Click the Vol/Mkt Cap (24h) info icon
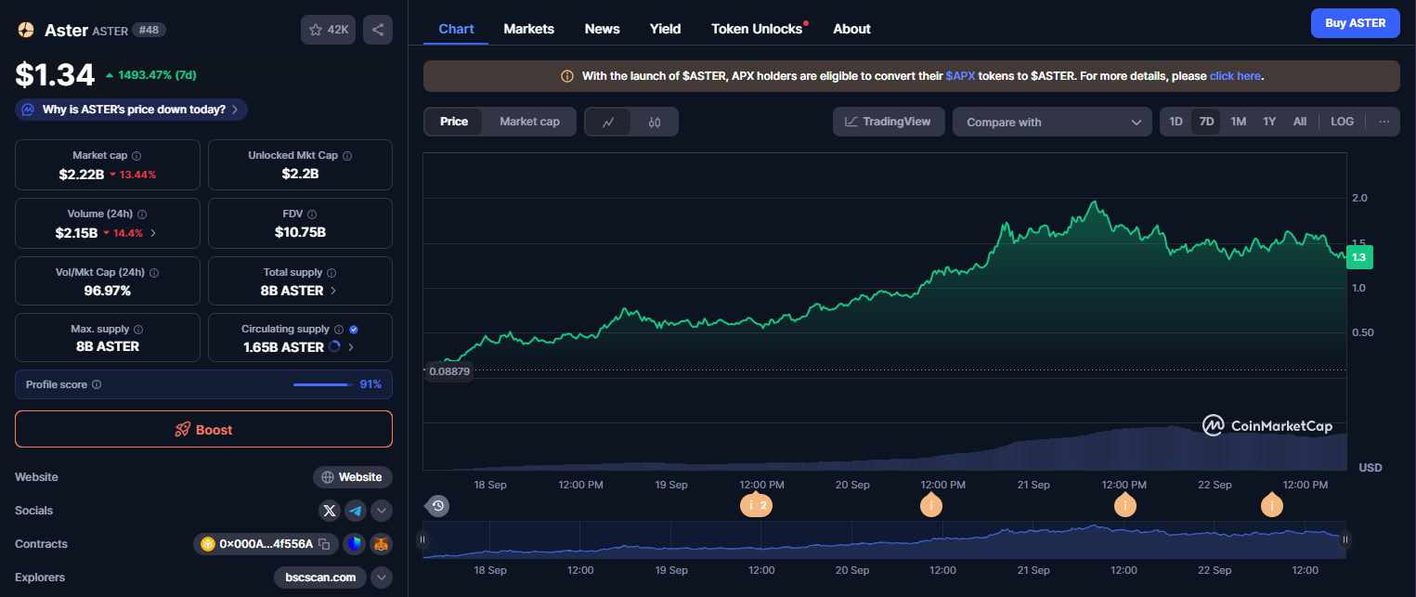The image size is (1416, 597). point(154,273)
